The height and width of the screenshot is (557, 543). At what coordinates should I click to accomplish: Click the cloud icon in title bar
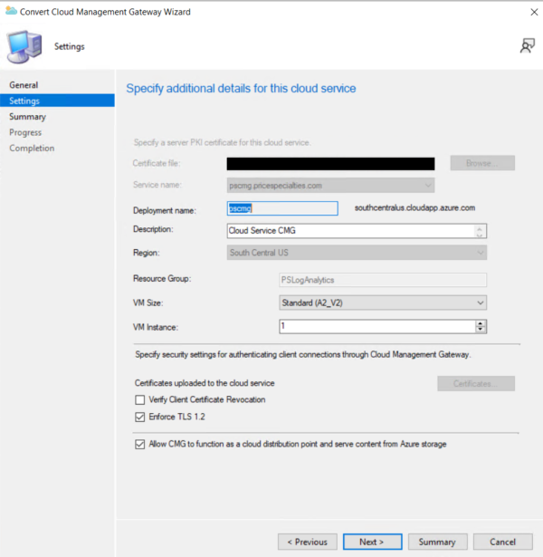11,11
